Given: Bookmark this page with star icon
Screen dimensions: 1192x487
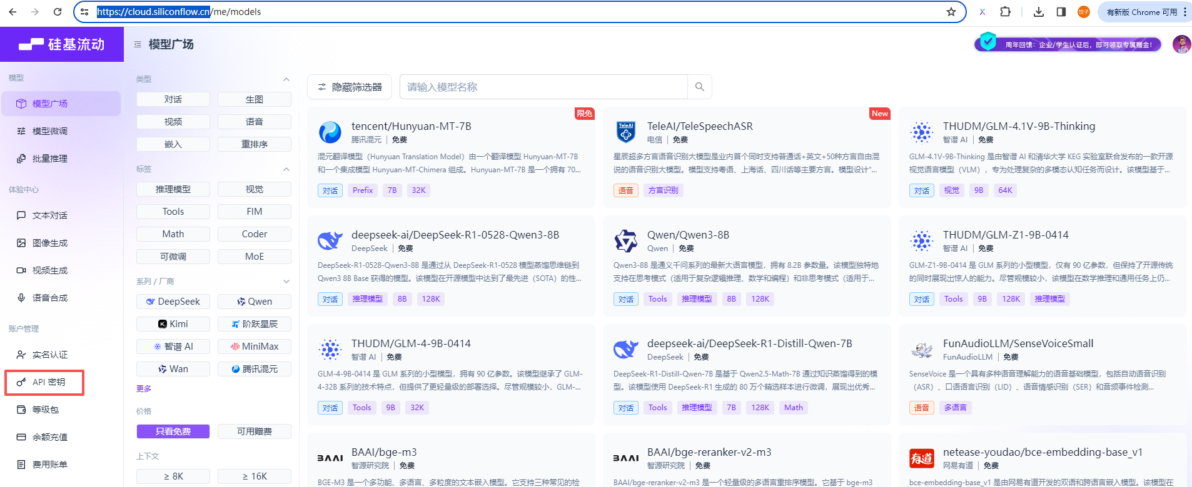Looking at the screenshot, I should [x=951, y=12].
